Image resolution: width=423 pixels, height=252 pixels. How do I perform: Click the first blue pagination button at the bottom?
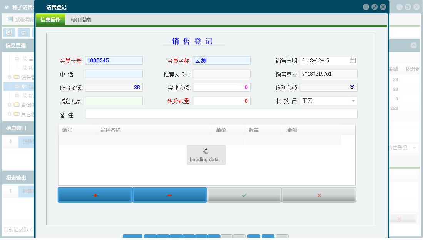132,236
